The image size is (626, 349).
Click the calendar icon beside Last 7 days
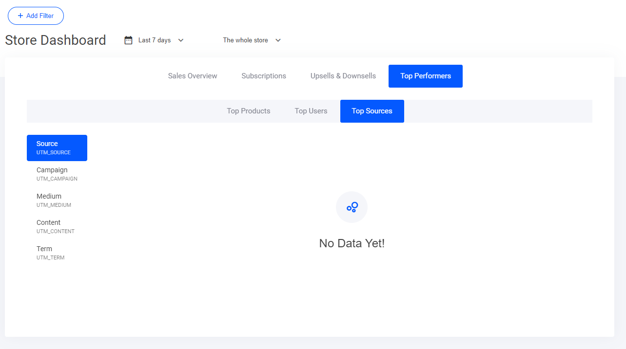(128, 40)
